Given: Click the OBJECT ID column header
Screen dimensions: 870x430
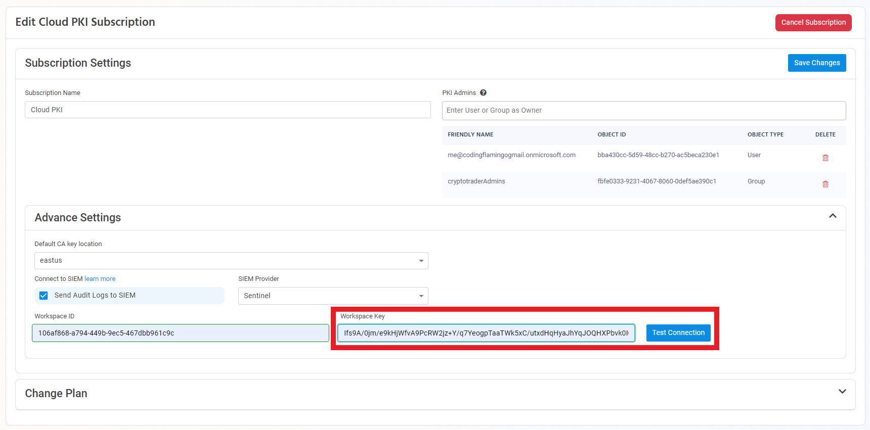Looking at the screenshot, I should (x=612, y=134).
